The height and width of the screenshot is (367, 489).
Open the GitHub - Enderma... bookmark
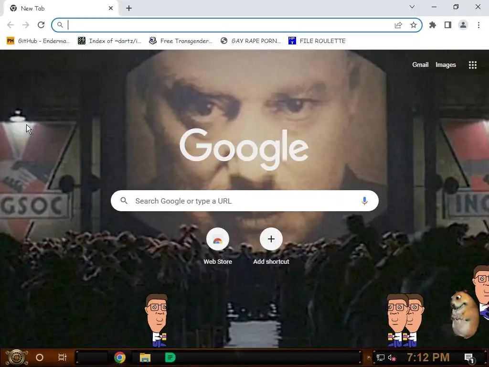(38, 41)
